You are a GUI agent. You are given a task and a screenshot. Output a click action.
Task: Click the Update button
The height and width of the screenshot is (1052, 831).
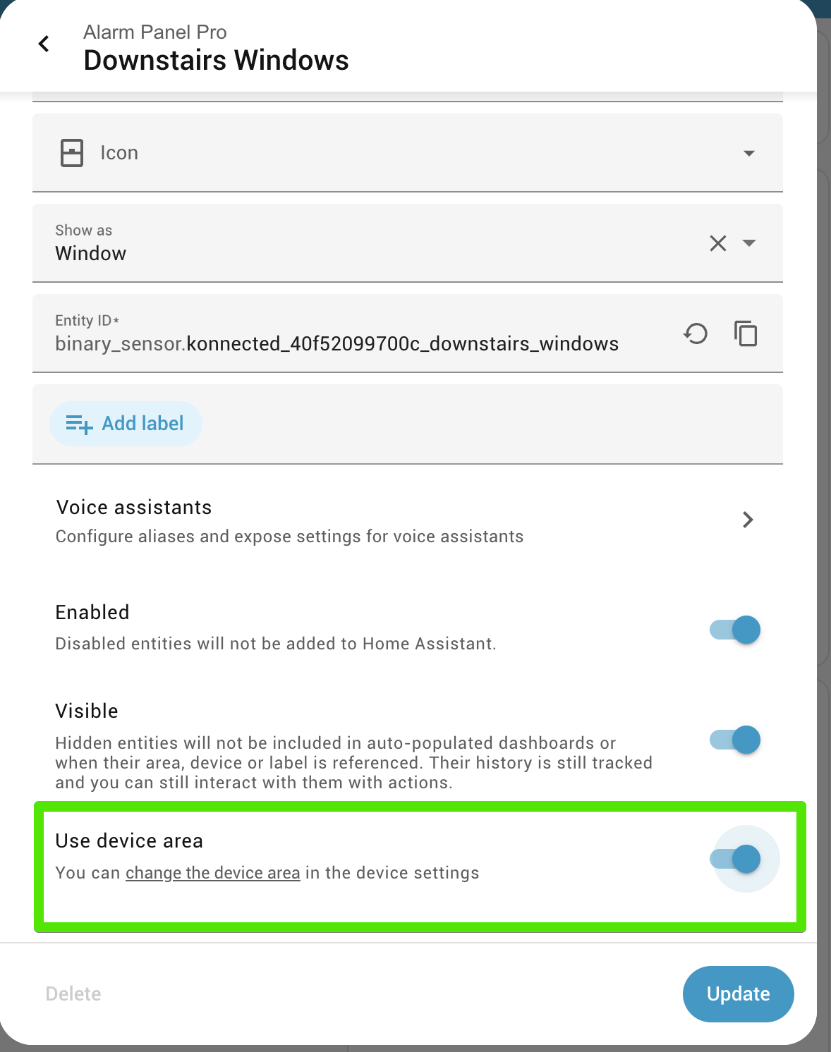[738, 993]
